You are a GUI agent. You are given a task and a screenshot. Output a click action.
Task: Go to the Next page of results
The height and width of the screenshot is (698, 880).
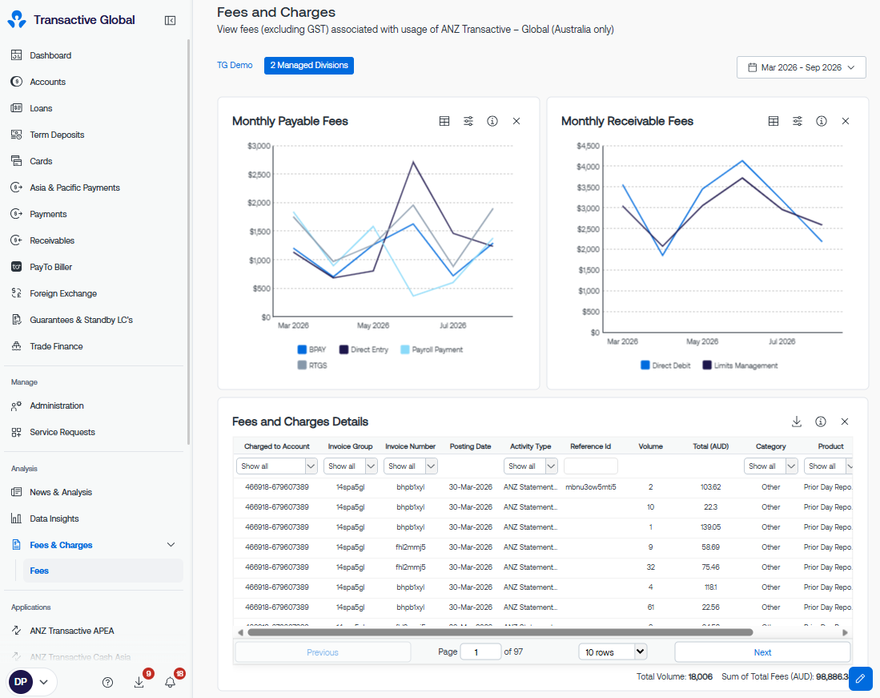[763, 652]
